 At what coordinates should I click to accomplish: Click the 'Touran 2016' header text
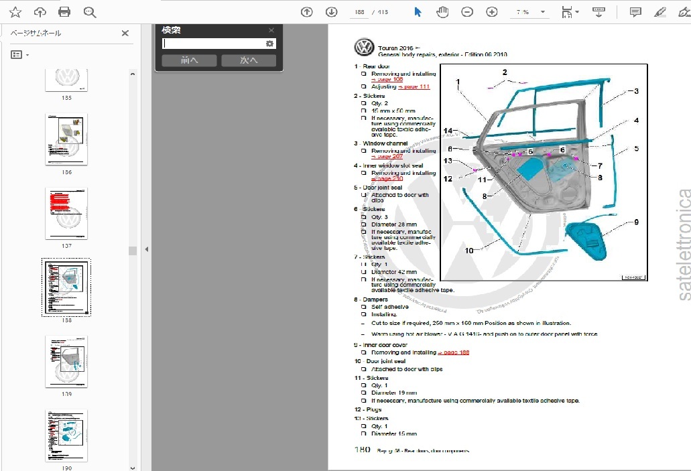coord(395,48)
